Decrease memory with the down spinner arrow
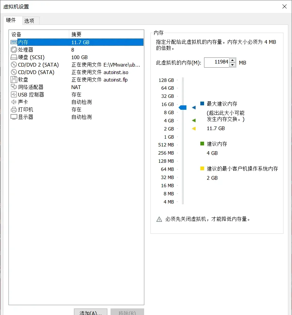Screen dimensions: 292x315 pos(232,65)
